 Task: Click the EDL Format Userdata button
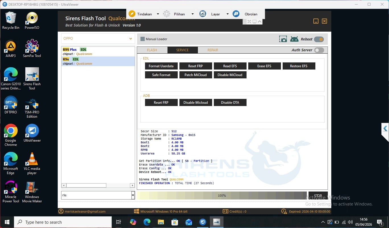point(161,66)
